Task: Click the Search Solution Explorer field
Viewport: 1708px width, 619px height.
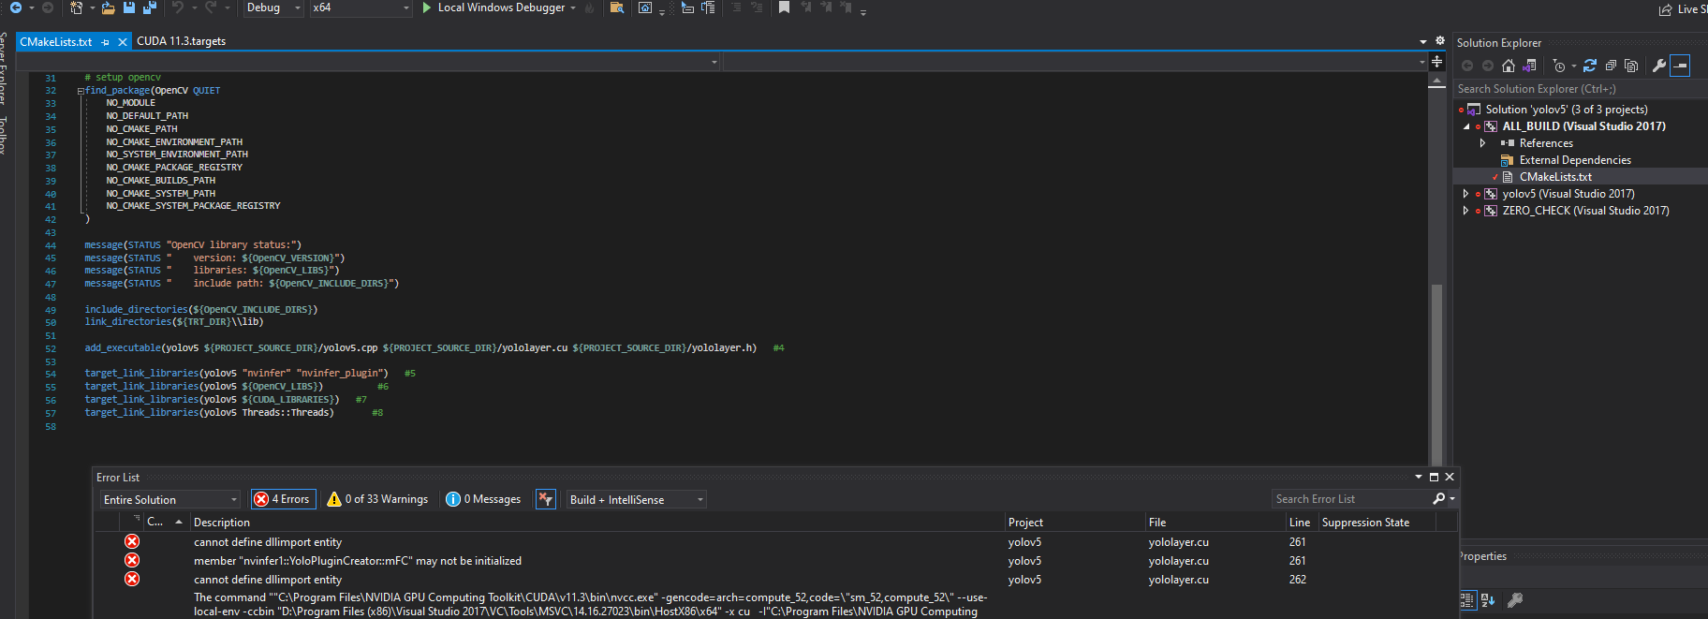Action: click(x=1581, y=89)
